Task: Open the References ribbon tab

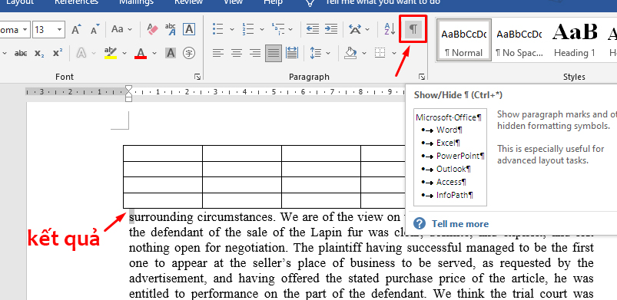Action: (76, 2)
